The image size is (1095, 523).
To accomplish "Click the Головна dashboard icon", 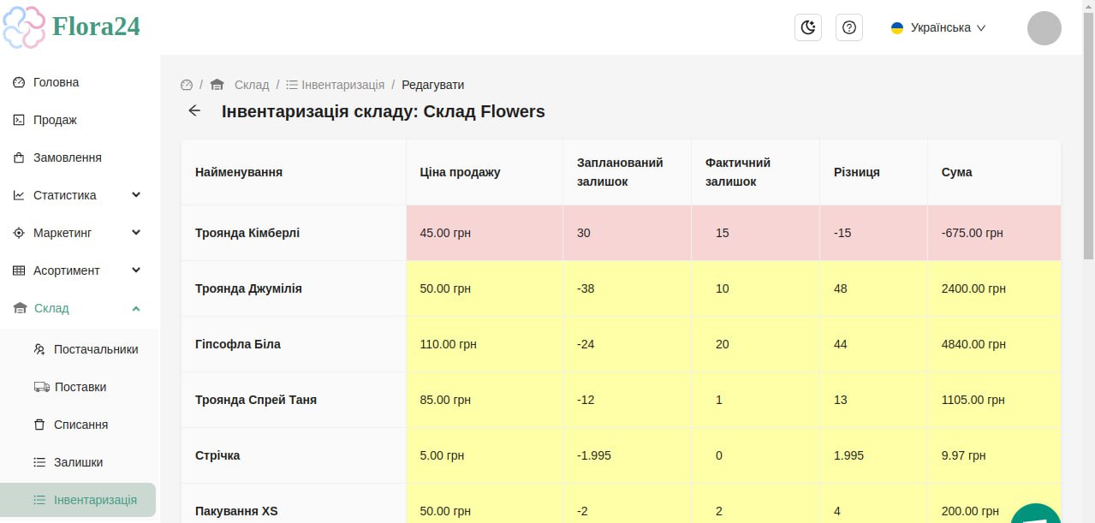I will (x=19, y=82).
